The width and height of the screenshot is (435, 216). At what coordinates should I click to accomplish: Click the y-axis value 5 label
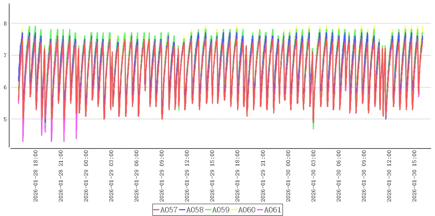5,119
